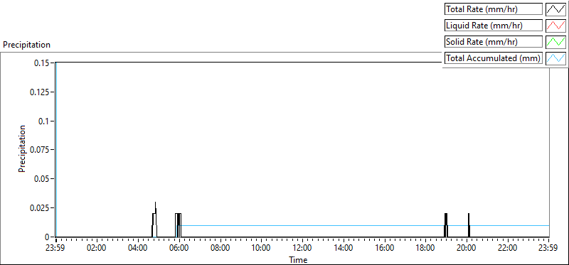Click the 20:00 x-axis tick label
The height and width of the screenshot is (265, 569).
click(x=467, y=249)
